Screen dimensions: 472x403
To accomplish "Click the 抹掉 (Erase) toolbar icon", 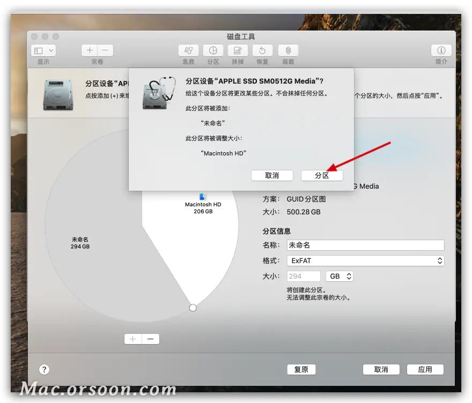I will click(237, 50).
